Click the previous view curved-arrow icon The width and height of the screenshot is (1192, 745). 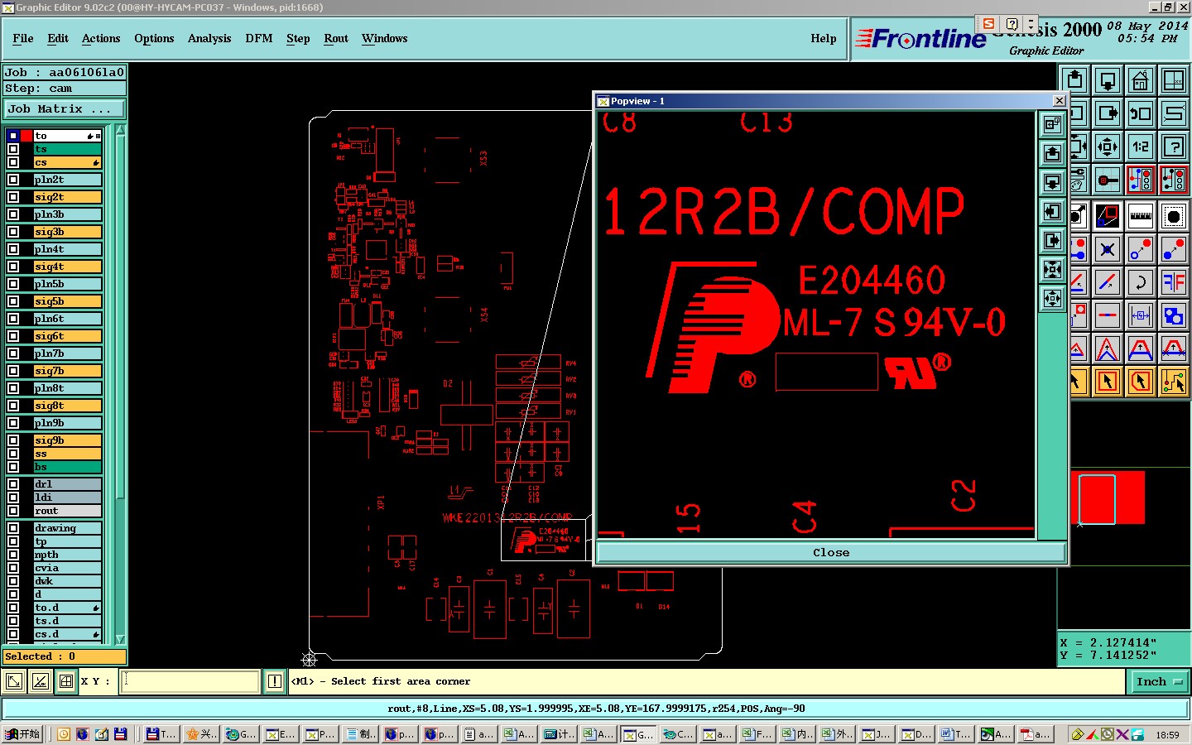click(1141, 113)
